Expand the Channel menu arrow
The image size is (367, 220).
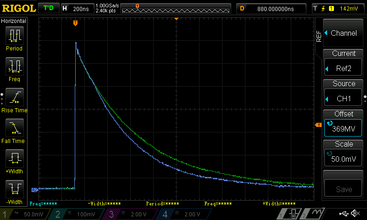tap(326, 33)
